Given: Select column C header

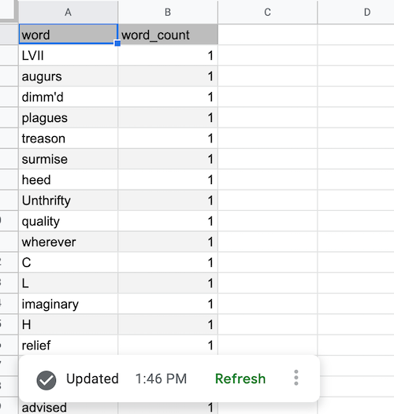Looking at the screenshot, I should pos(268,12).
